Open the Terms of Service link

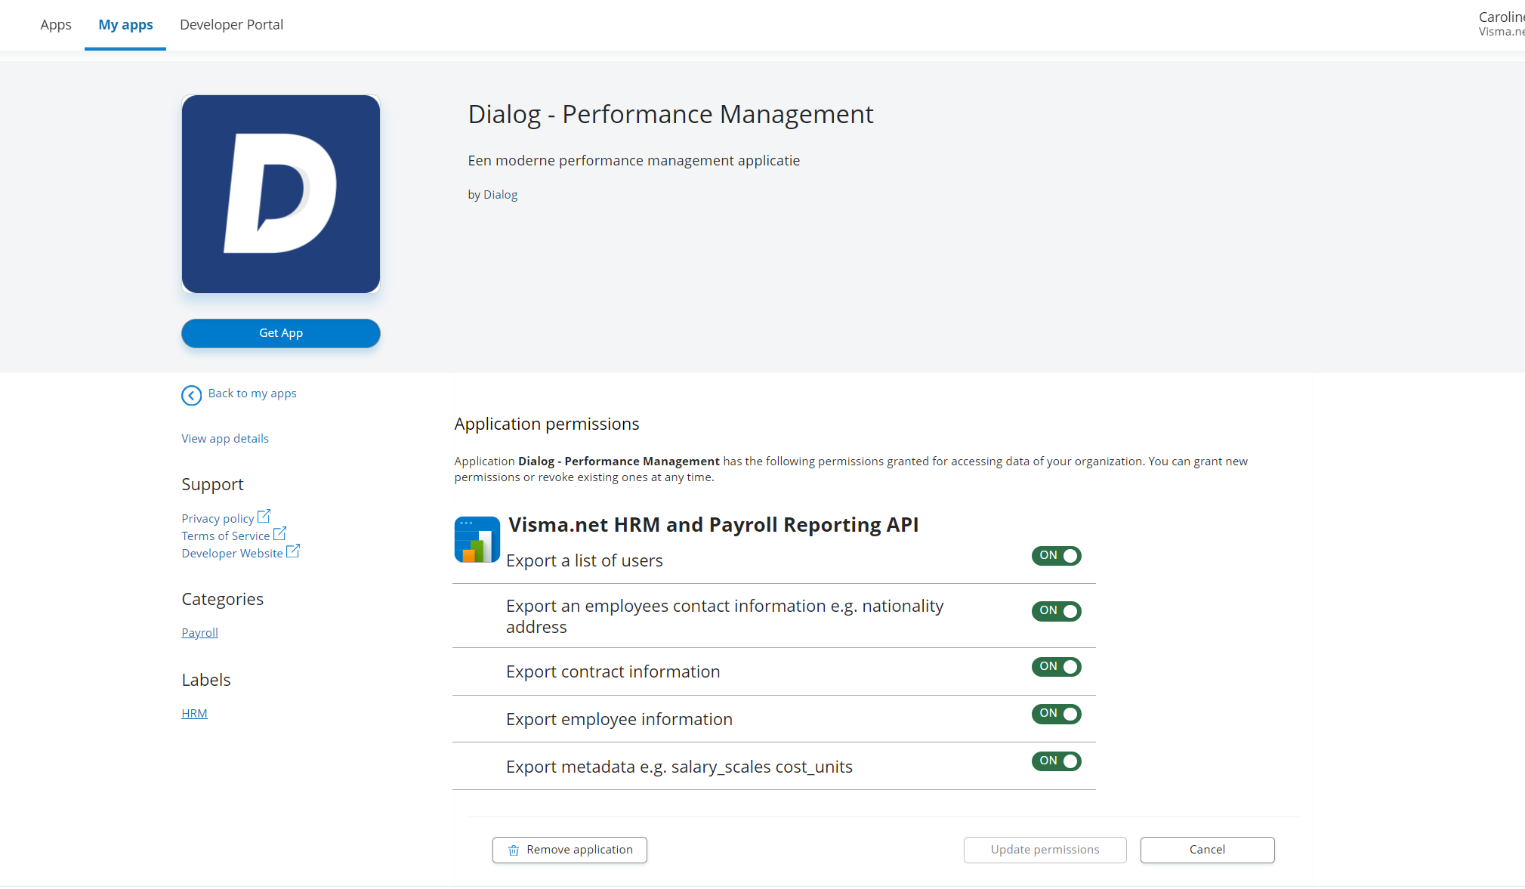tap(225, 536)
